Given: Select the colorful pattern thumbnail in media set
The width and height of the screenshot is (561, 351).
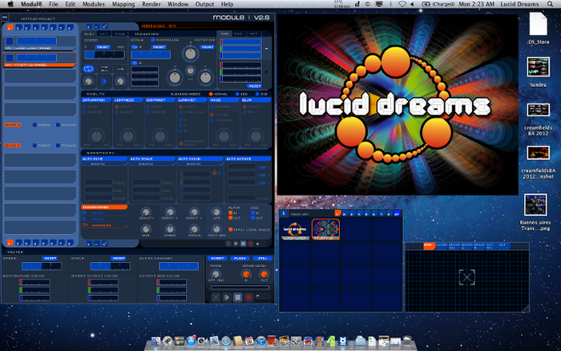Looking at the screenshot, I should [x=325, y=229].
